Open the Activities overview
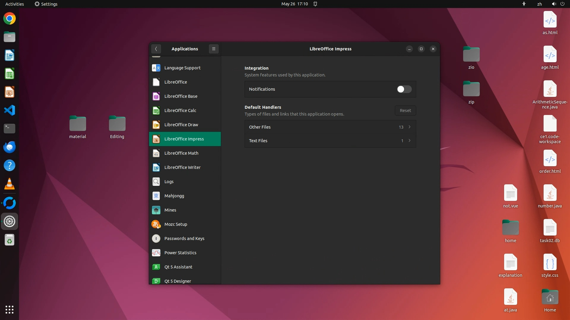This screenshot has width=570, height=320. point(15,4)
